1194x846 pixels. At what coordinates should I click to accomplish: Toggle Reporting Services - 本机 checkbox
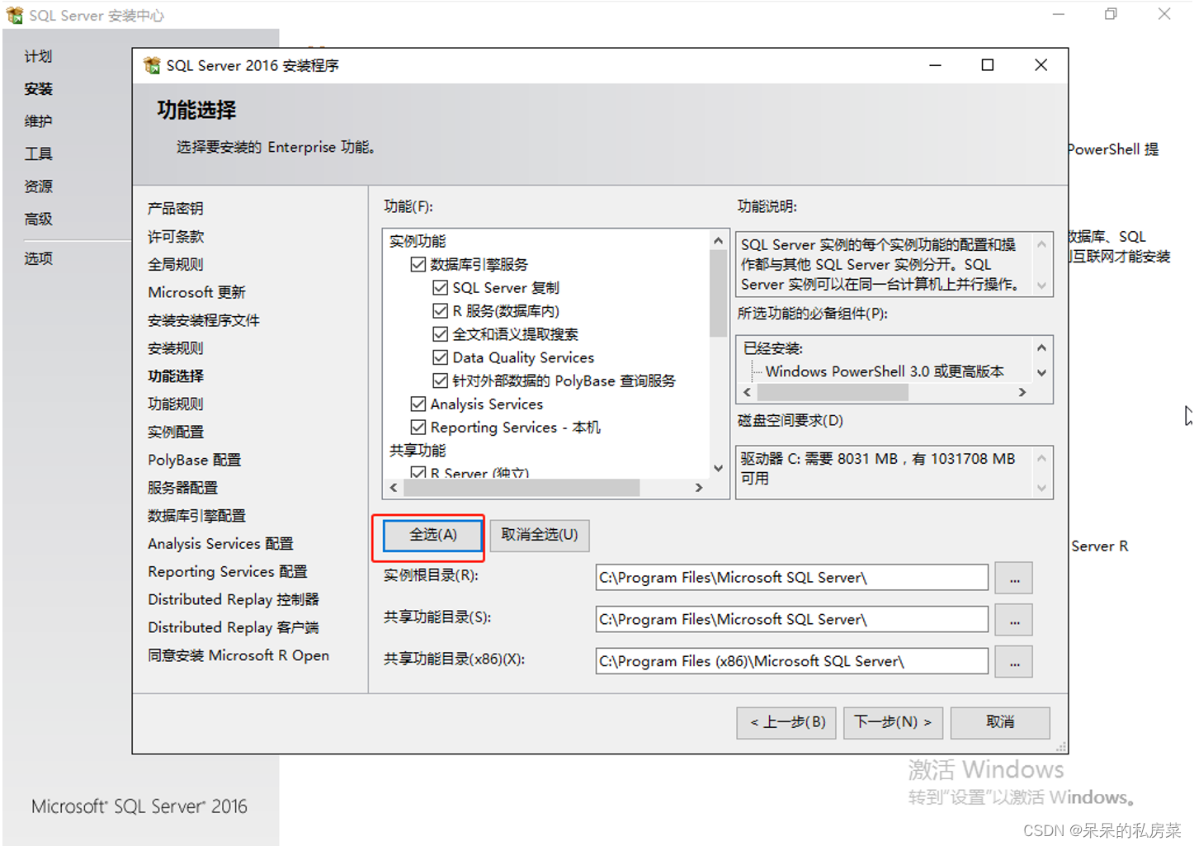pos(418,427)
